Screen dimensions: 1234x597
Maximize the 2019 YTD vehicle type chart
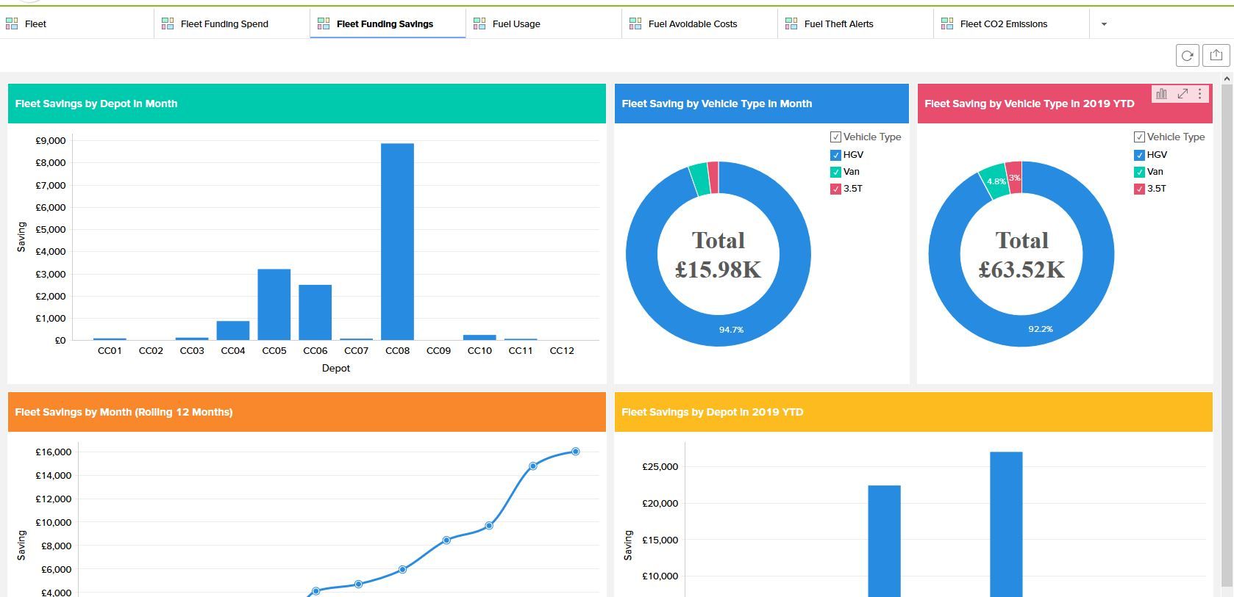pos(1183,94)
